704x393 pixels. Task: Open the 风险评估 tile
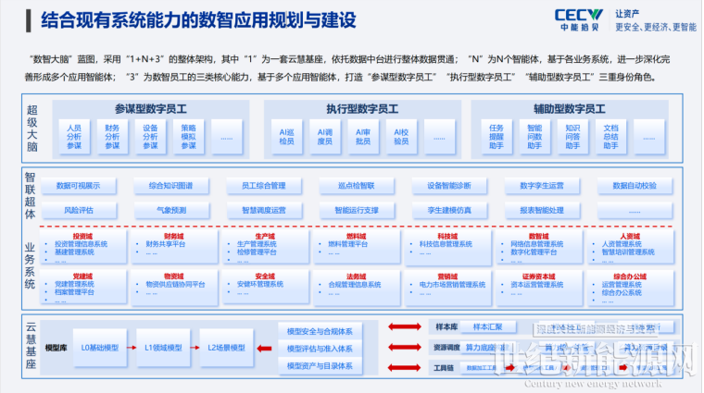[x=78, y=210]
